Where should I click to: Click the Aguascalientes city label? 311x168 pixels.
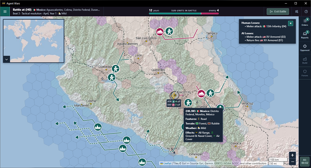click(127, 44)
